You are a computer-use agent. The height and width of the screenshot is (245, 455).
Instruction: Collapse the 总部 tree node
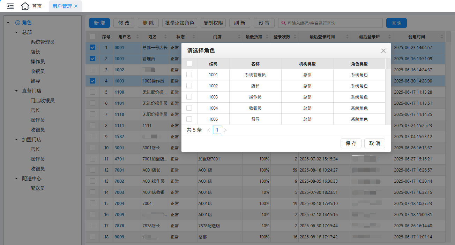(16, 32)
